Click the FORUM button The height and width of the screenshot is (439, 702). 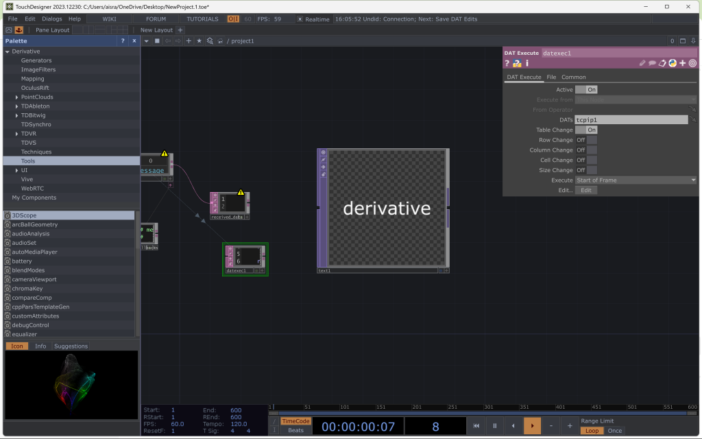156,19
